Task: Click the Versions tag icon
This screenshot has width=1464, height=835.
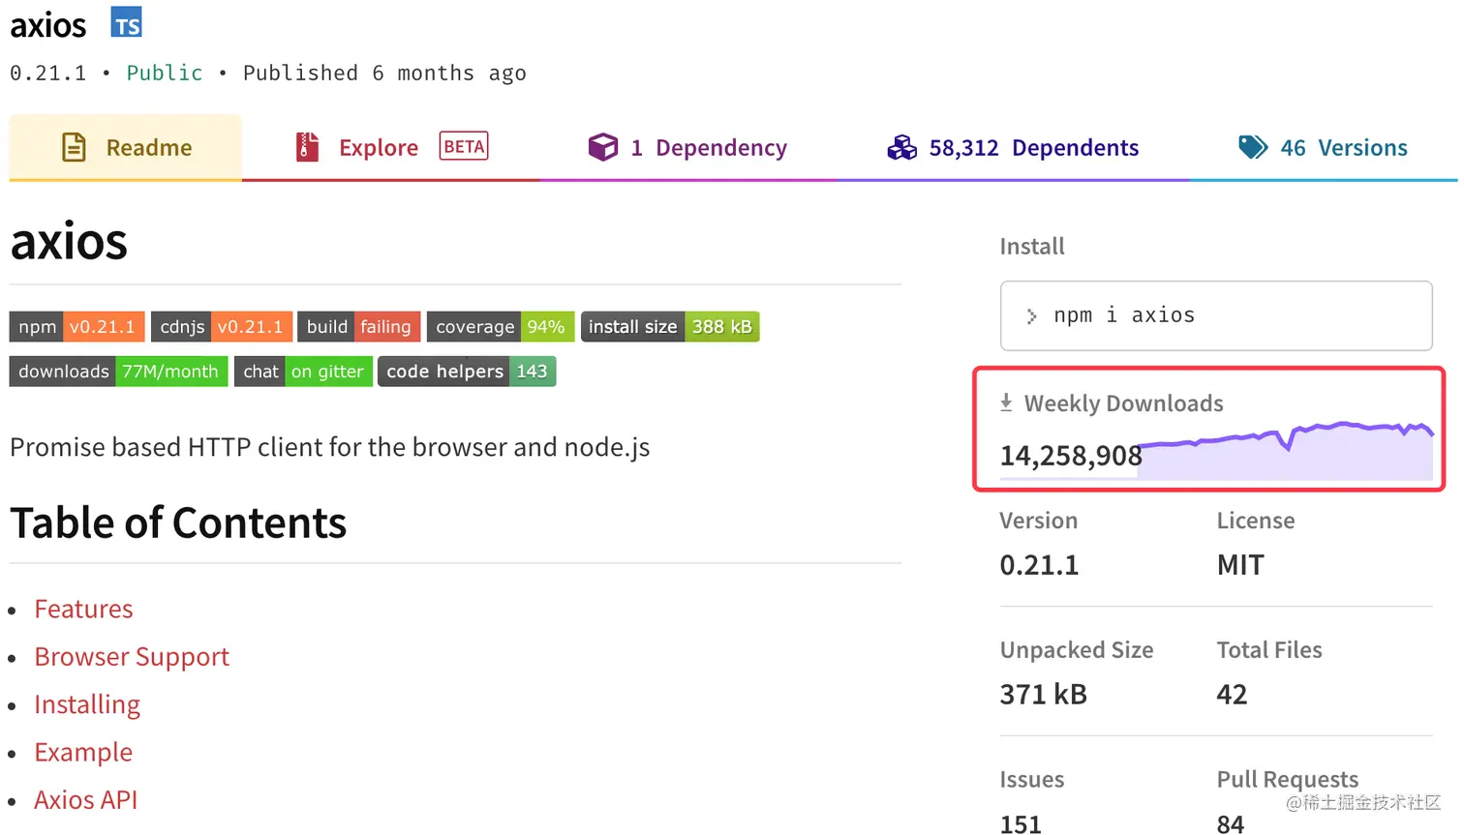Action: pos(1253,147)
